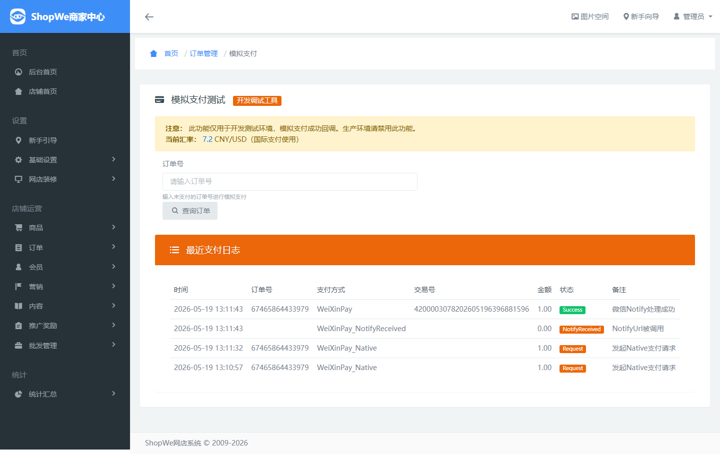Select transaction number 4200003078202605196396881596

click(x=471, y=309)
